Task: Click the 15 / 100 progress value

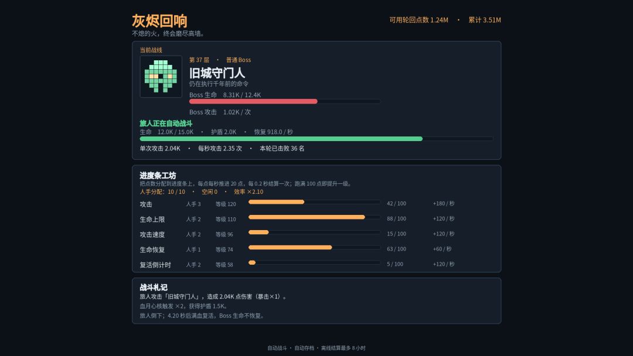Action: (x=396, y=234)
